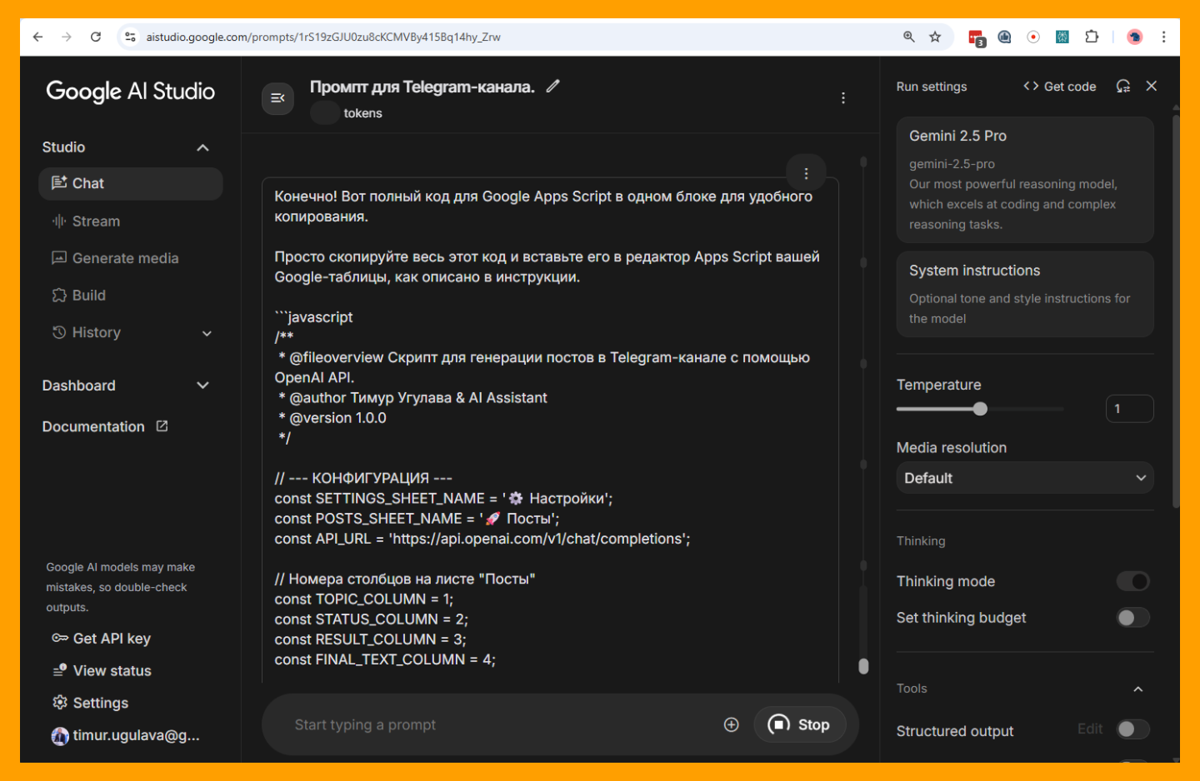Expand the Dashboard section chevron
The image size is (1200, 781).
pyautogui.click(x=202, y=386)
